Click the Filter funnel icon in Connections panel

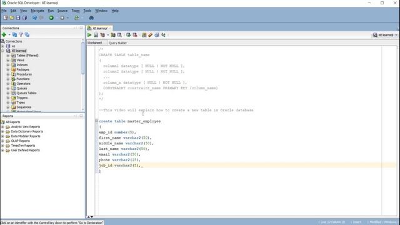point(21,35)
